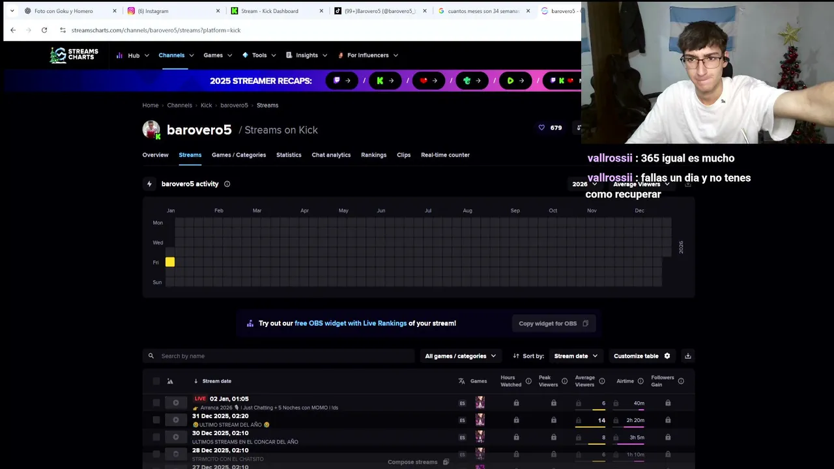This screenshot has height=469, width=834.
Task: Click the Streams Charts logo
Action: pyautogui.click(x=74, y=55)
